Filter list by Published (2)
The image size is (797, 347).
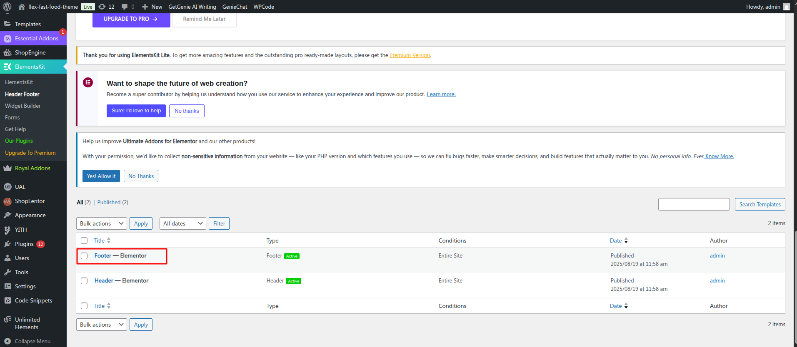(x=112, y=202)
